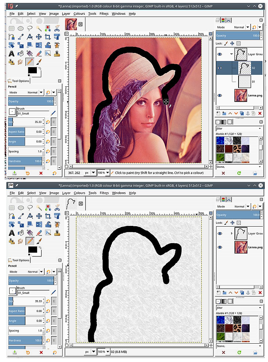Click pattern filter field in bottom window
This screenshot has height=362, width=268.
pos(239,308)
